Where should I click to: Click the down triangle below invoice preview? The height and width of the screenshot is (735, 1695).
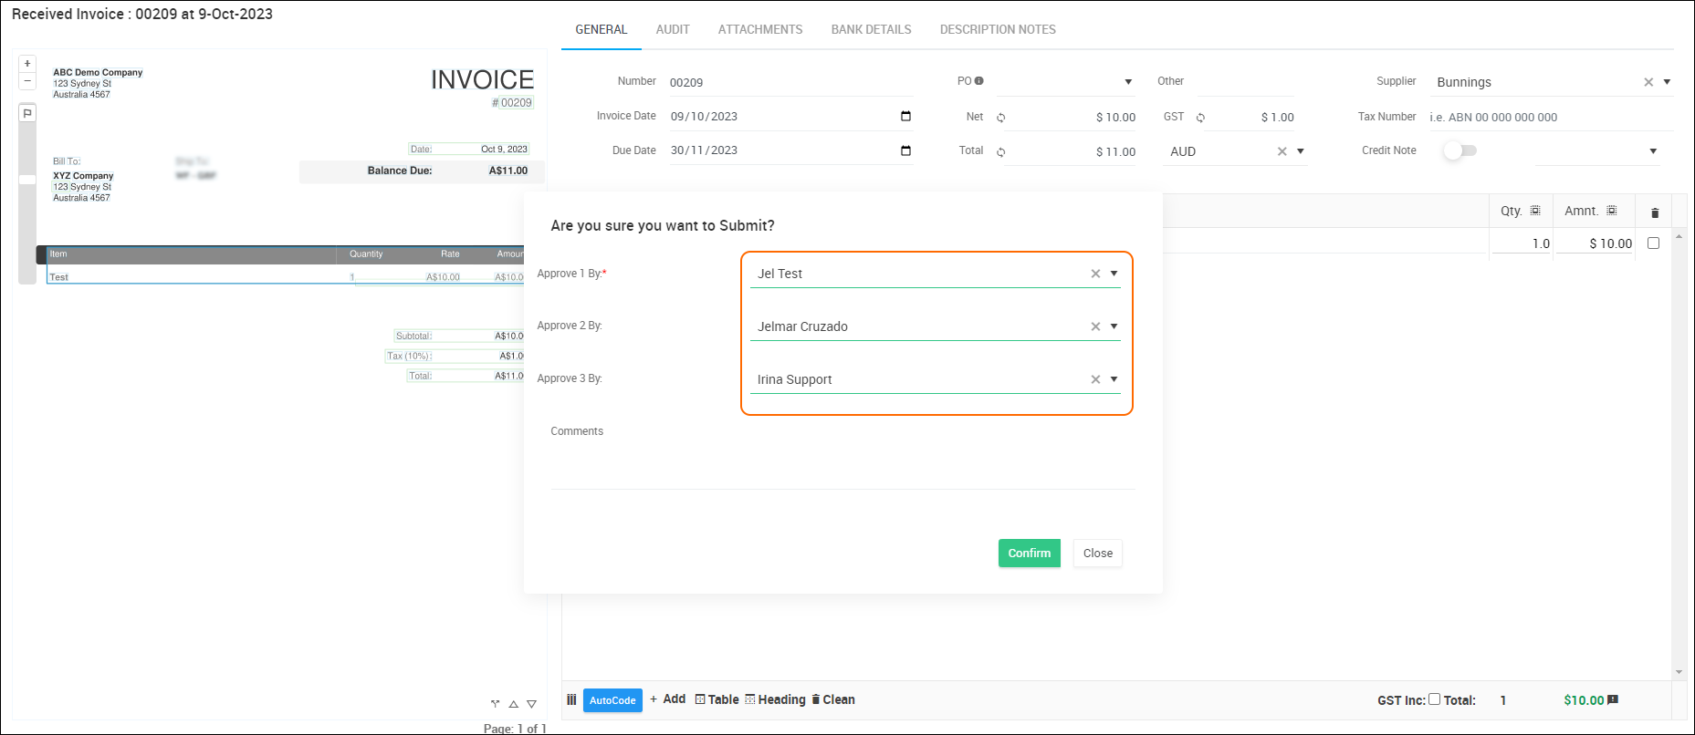pyautogui.click(x=532, y=704)
